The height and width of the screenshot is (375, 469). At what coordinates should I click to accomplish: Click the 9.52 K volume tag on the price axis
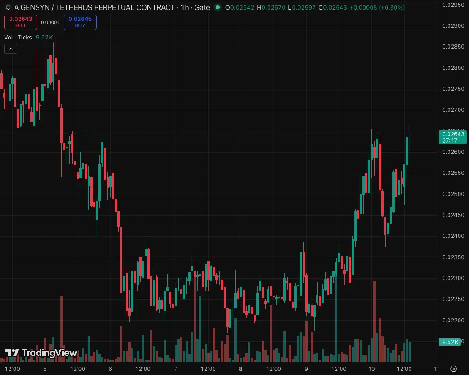pos(450,342)
